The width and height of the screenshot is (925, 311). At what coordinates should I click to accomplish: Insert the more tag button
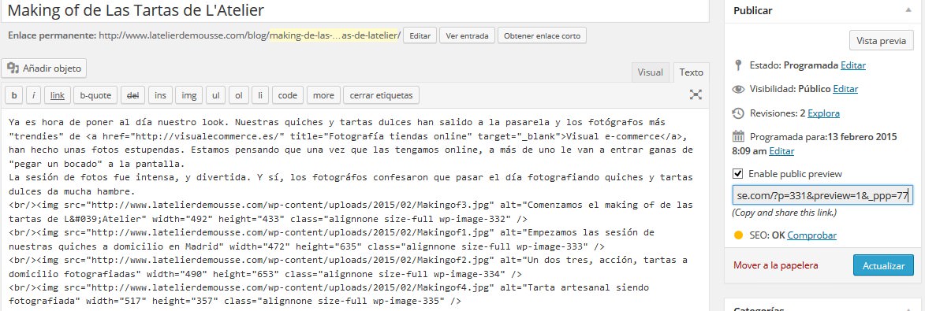[x=323, y=94]
